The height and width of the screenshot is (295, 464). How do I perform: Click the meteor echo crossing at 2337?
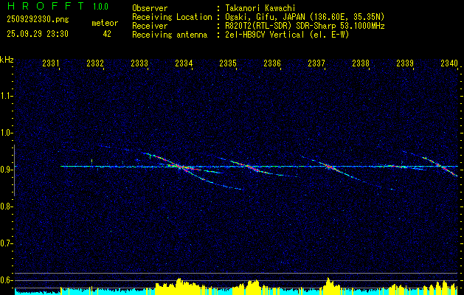pos(328,167)
